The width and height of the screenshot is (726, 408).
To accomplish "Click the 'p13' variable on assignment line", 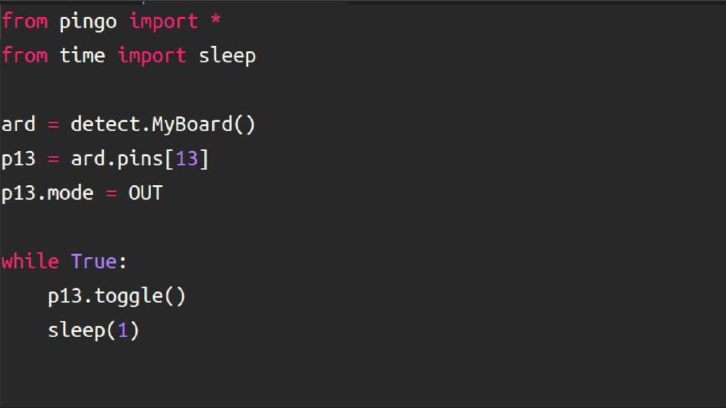I will click(18, 159).
